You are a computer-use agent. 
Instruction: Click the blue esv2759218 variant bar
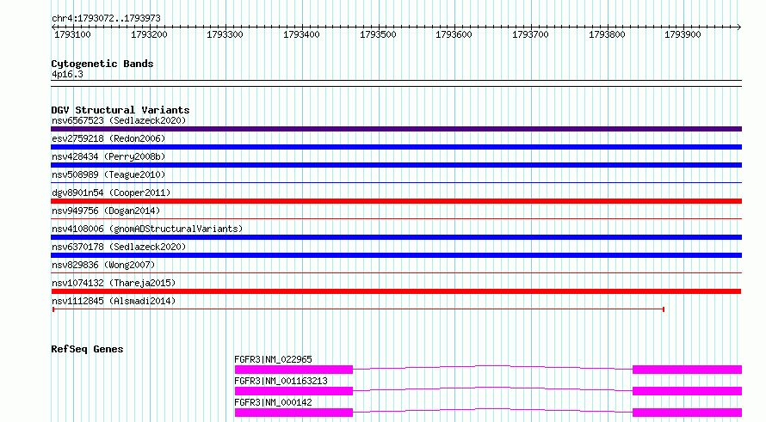point(396,147)
